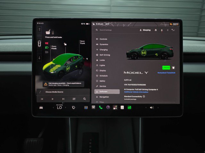Tap the Sentry mode red dot icon

pyautogui.click(x=162, y=30)
